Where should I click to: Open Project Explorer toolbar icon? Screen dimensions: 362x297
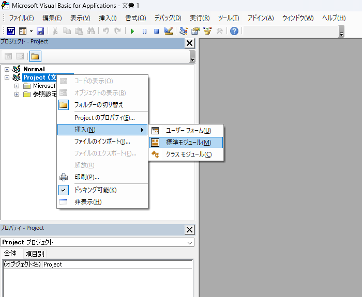[184, 30]
